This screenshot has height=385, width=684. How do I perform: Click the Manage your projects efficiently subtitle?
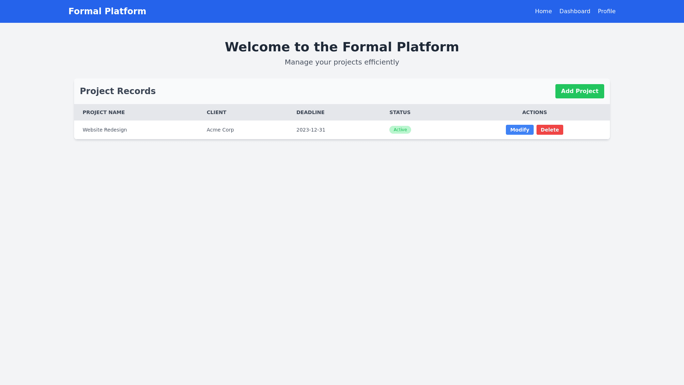click(342, 62)
